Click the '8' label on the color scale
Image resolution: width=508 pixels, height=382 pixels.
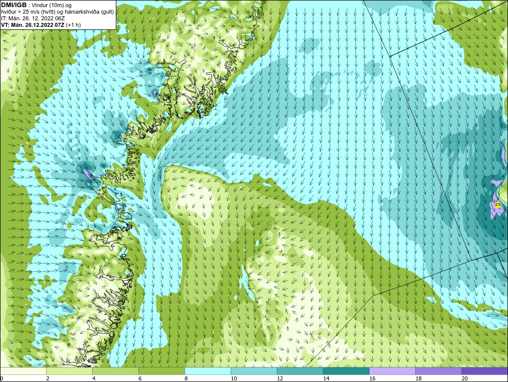coord(186,378)
